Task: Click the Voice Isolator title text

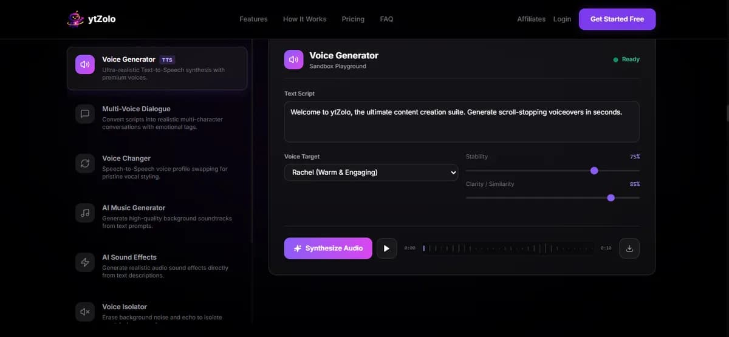Action: (125, 307)
